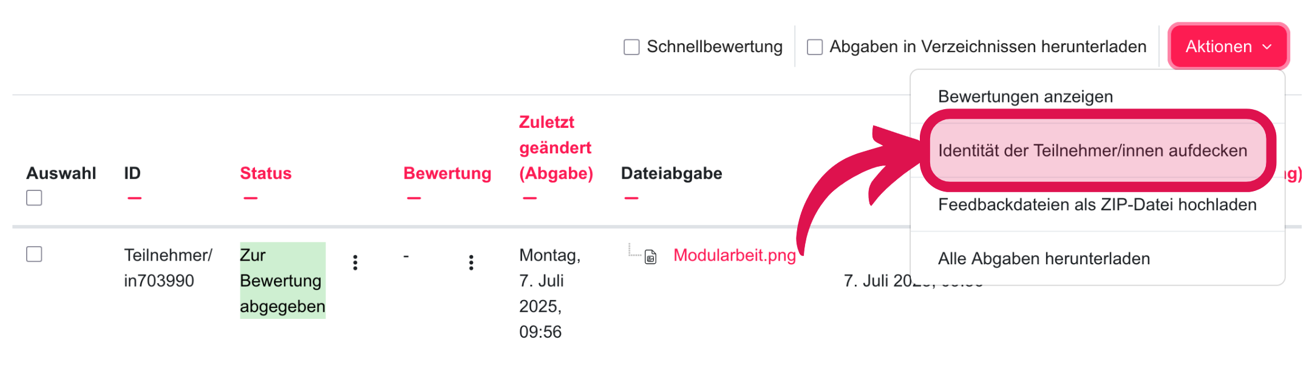The height and width of the screenshot is (388, 1309).
Task: Click Feedbackdateien als ZIP-Datei hochladen
Action: click(x=1096, y=205)
